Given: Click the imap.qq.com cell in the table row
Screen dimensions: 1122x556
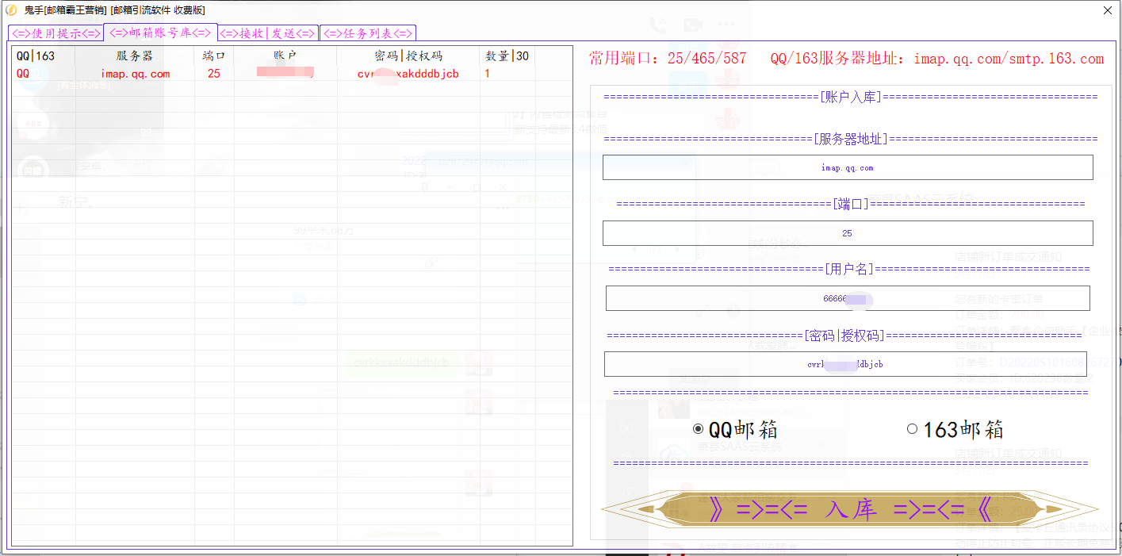Looking at the screenshot, I should (x=136, y=74).
